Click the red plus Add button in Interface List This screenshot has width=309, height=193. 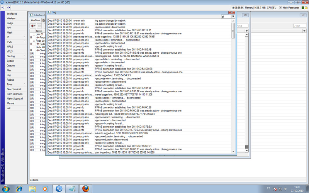tap(33, 26)
